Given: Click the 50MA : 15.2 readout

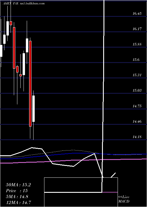Looking at the screenshot, I should [18, 185].
